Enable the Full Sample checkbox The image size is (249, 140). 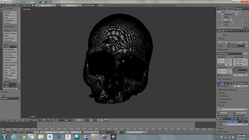coord(218,86)
